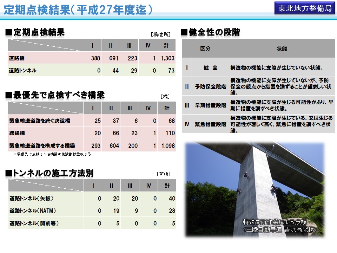The height and width of the screenshot is (253, 337).
Task: Click the 1,098 total cell
Action: pos(167,145)
